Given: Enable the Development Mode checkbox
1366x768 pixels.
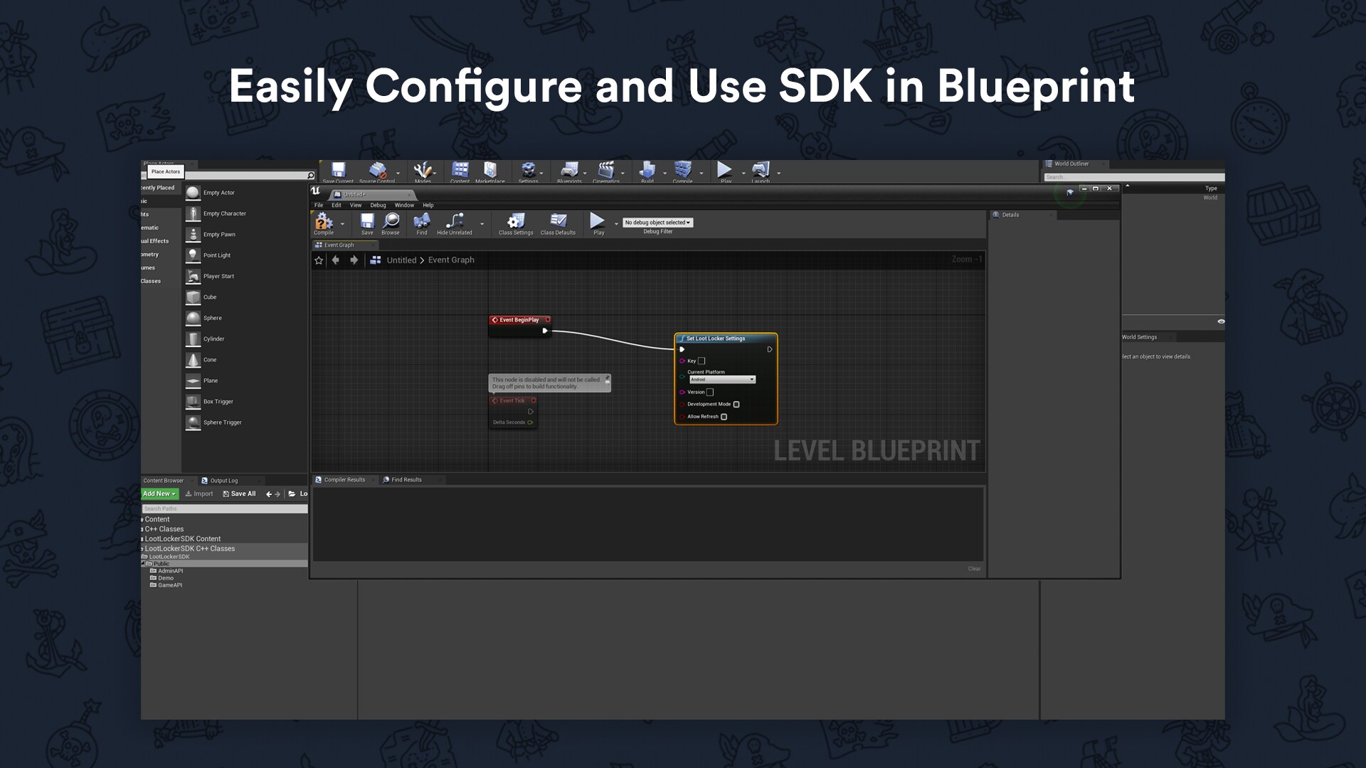Looking at the screenshot, I should tap(736, 405).
